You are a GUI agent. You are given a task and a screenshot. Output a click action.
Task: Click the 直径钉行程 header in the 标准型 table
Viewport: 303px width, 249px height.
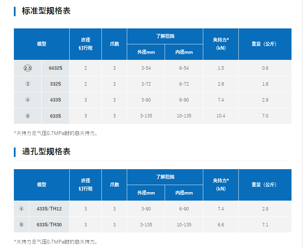(86, 44)
